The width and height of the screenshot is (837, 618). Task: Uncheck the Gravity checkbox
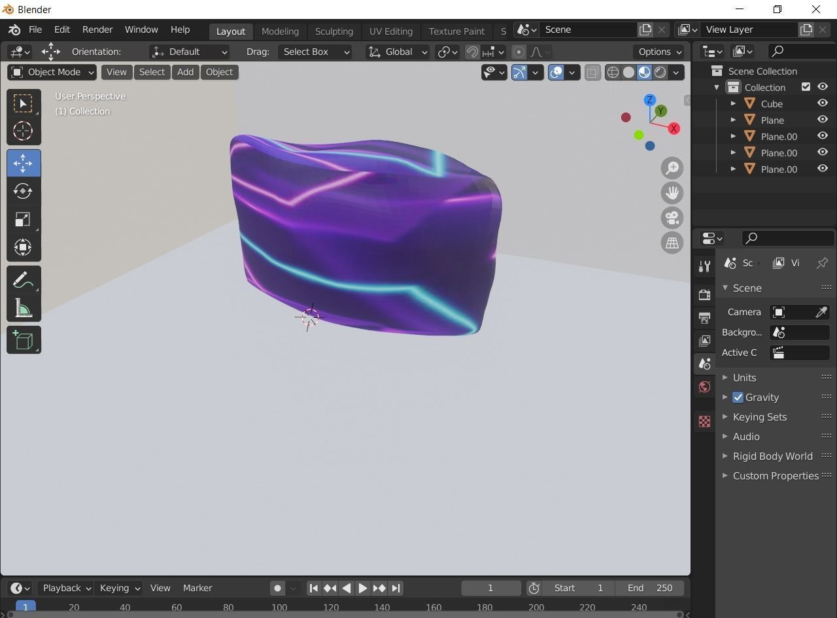click(x=738, y=397)
